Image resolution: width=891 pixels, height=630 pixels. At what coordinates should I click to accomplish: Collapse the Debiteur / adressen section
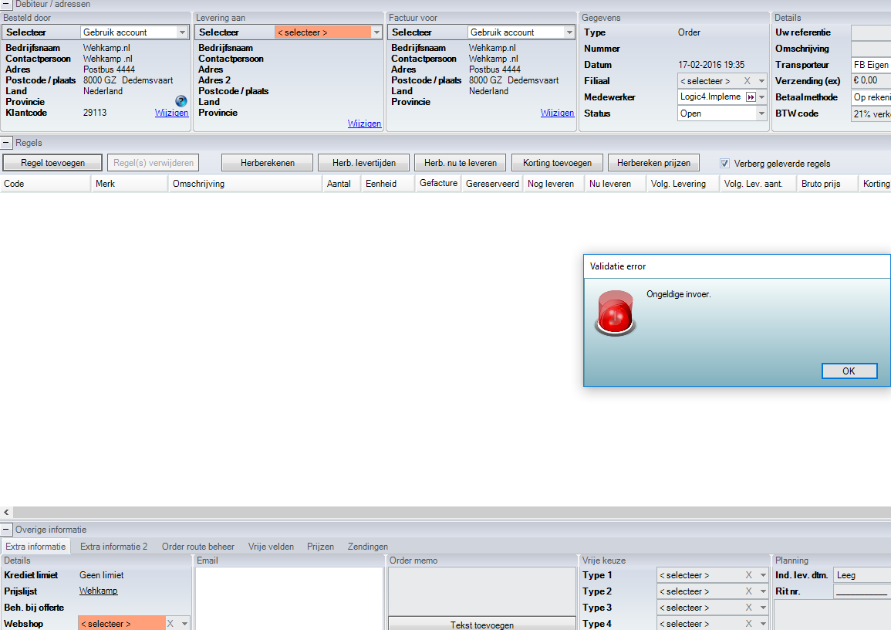click(6, 4)
